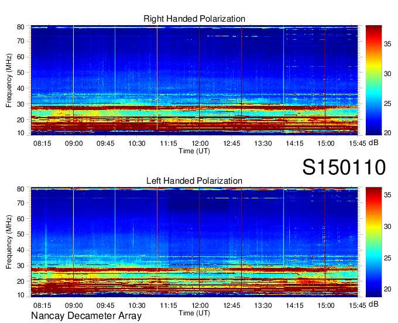Click the 10:30 time tick on the lower plot
The width and height of the screenshot is (398, 323).
137,305
